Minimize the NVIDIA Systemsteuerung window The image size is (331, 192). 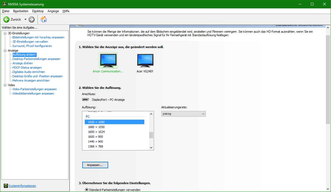pos(300,4)
